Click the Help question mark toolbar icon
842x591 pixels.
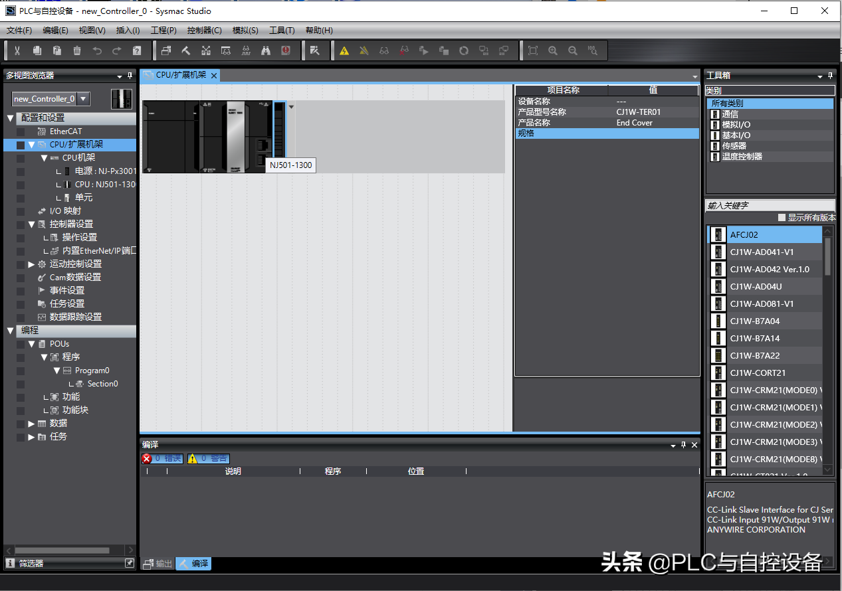click(x=137, y=50)
